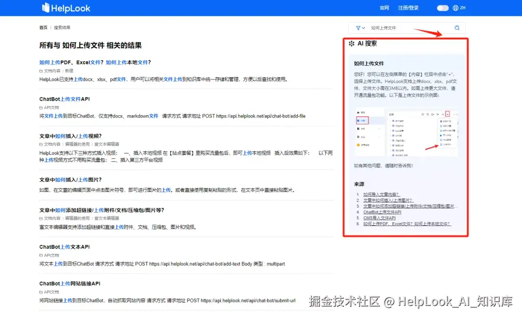The image size is (522, 318).
Task: Click the 来源 heading in AI panel
Action: coord(359,184)
